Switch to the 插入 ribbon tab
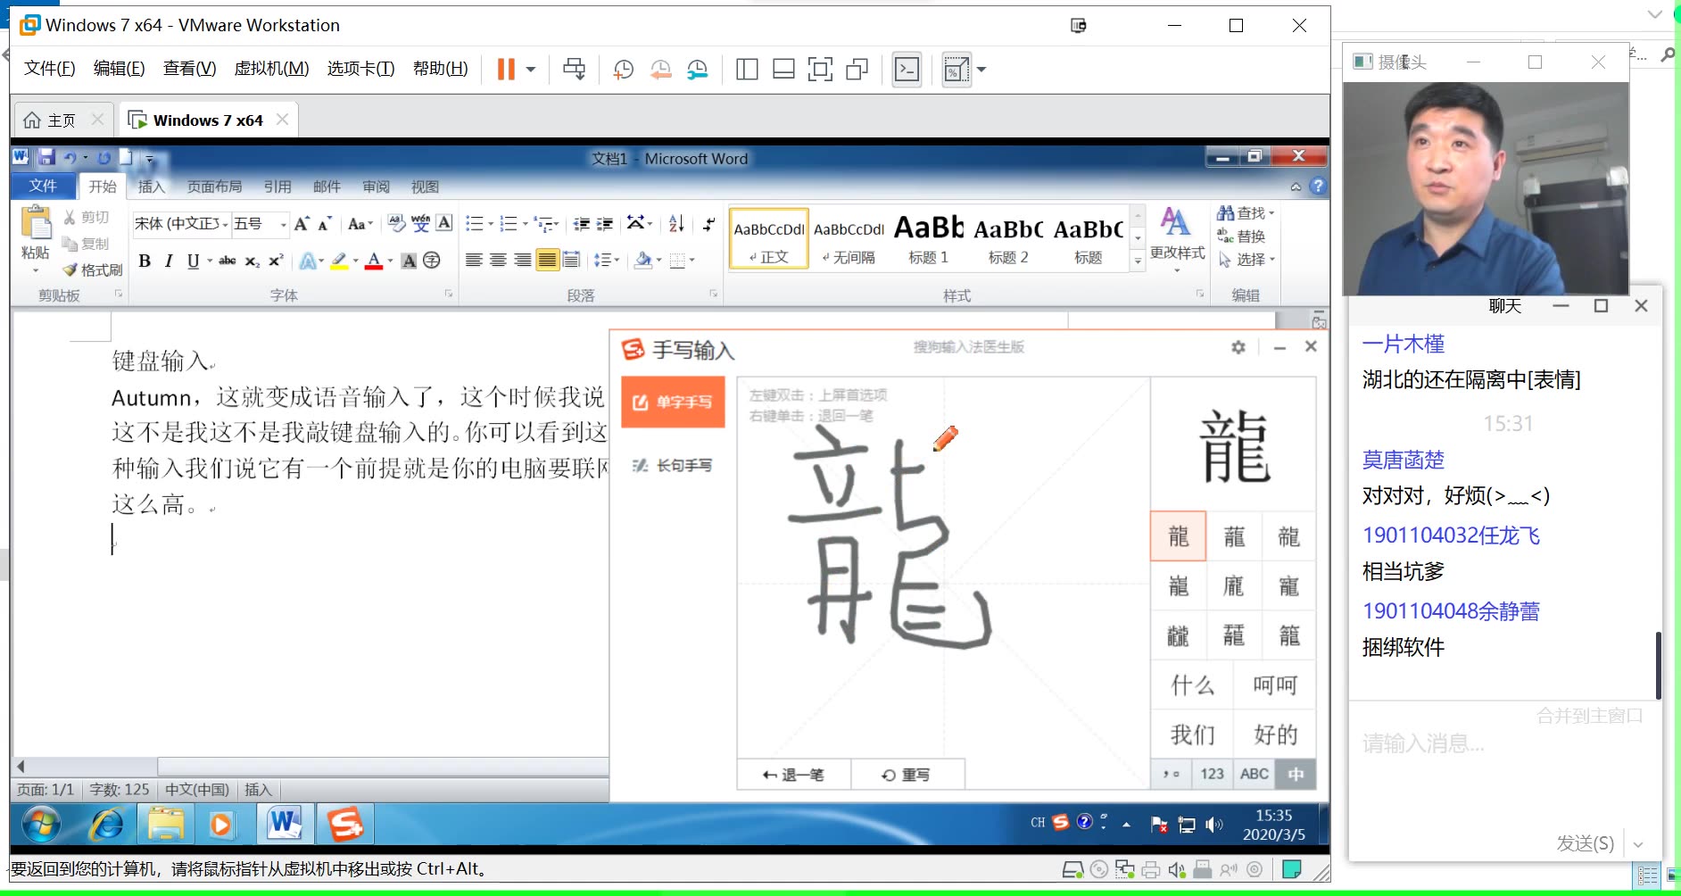The image size is (1681, 896). click(152, 187)
